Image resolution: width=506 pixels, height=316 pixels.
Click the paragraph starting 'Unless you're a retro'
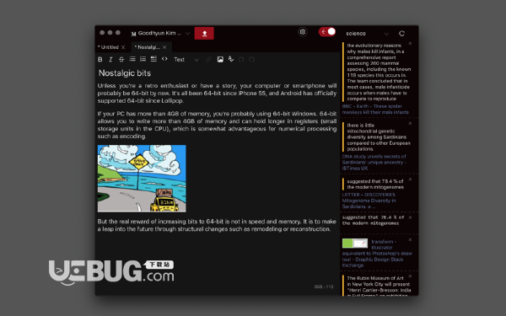218,94
